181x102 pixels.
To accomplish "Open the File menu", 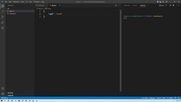I will [6, 2].
